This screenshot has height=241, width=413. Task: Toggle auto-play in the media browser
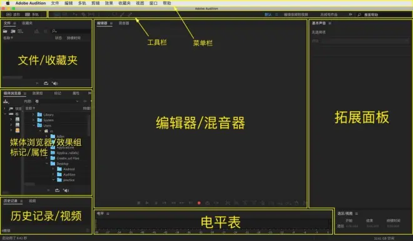[66, 190]
